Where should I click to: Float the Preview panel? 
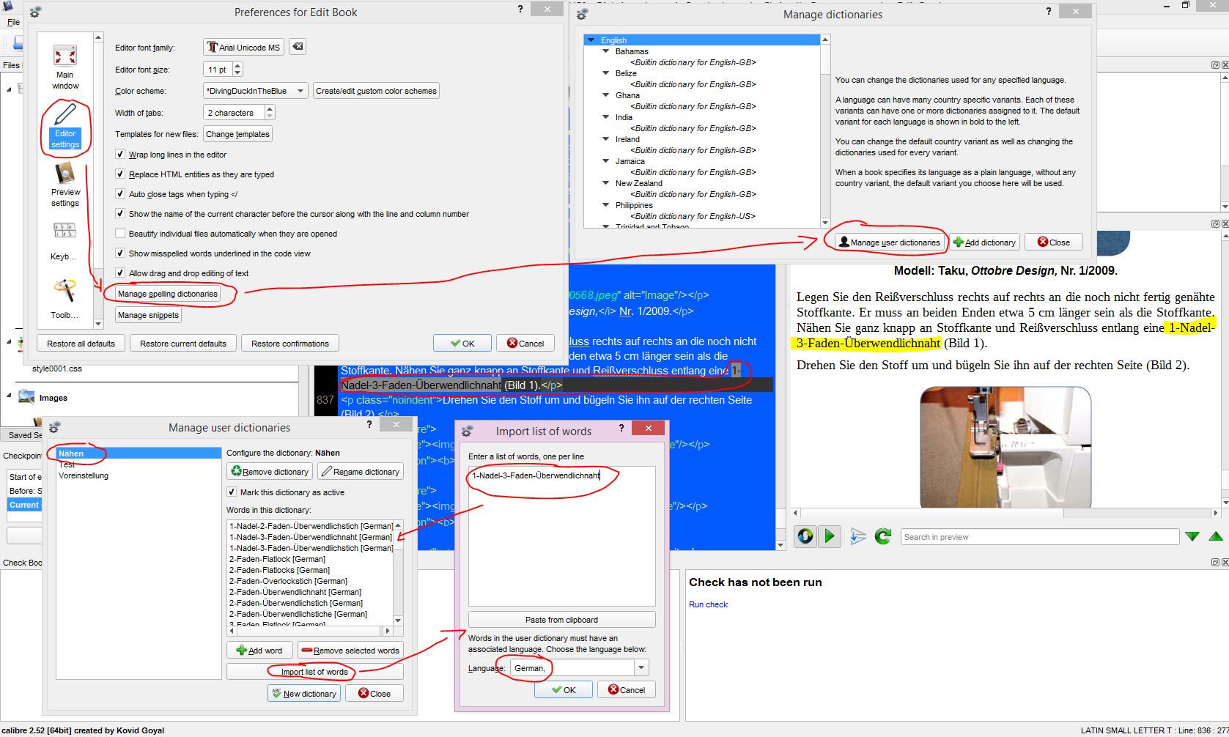tap(1214, 223)
